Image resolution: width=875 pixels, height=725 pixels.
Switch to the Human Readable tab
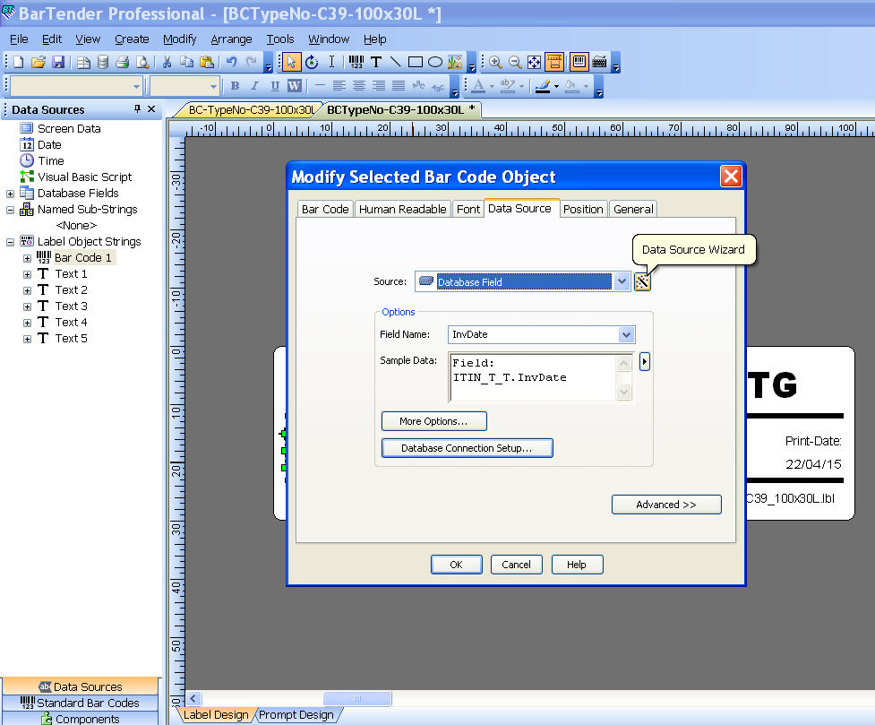tap(402, 210)
